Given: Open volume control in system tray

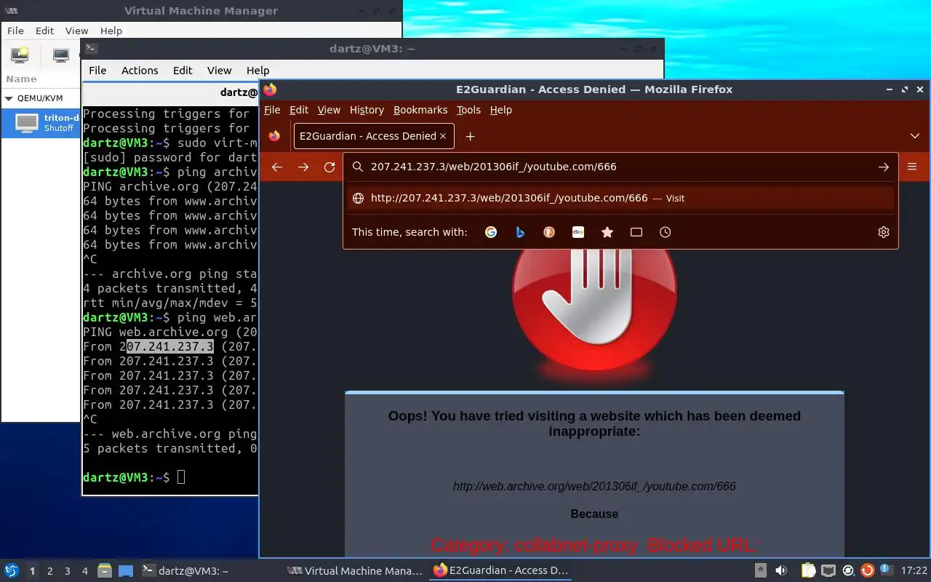Looking at the screenshot, I should [780, 571].
